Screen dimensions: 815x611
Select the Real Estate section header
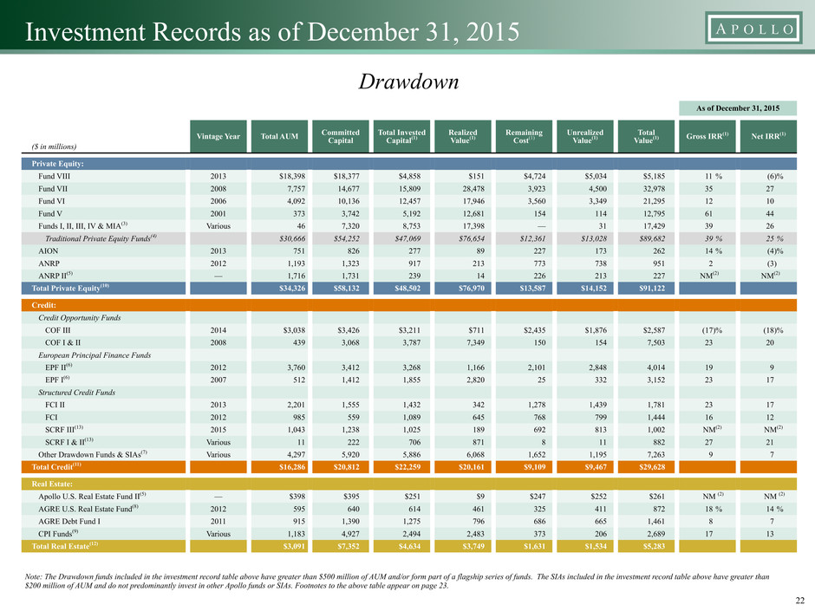point(408,484)
